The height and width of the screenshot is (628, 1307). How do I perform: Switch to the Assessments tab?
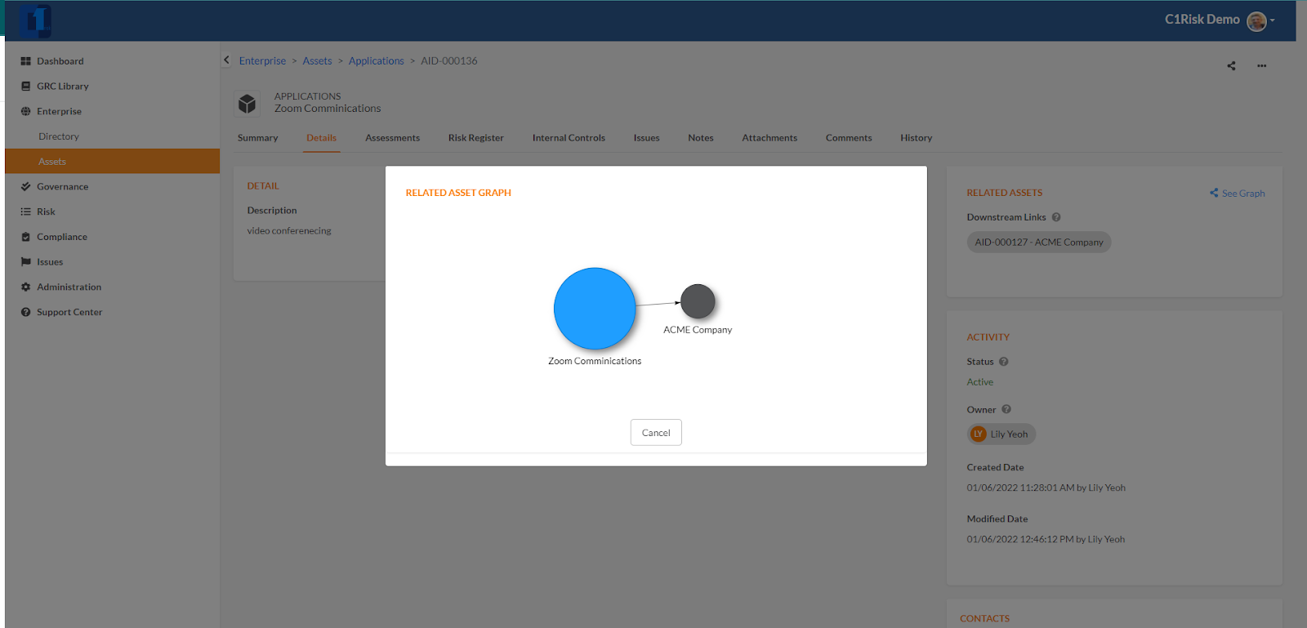coord(393,138)
